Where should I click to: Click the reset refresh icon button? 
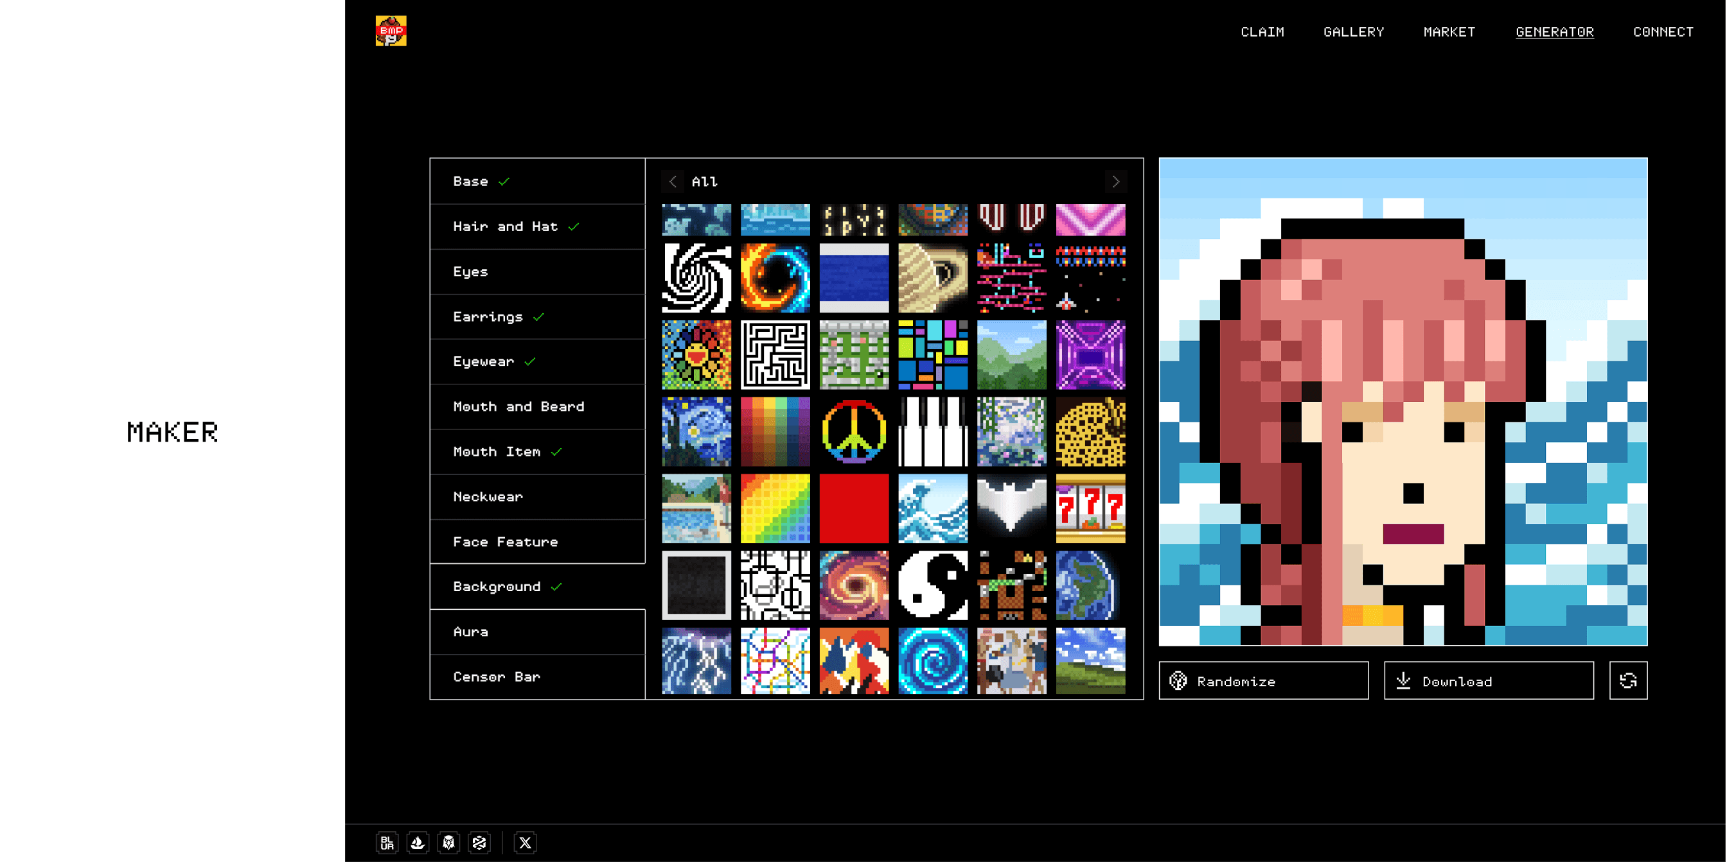pyautogui.click(x=1628, y=680)
